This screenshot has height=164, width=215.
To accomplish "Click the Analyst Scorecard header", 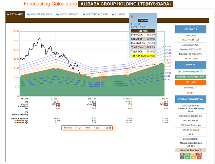I will pos(191,150).
